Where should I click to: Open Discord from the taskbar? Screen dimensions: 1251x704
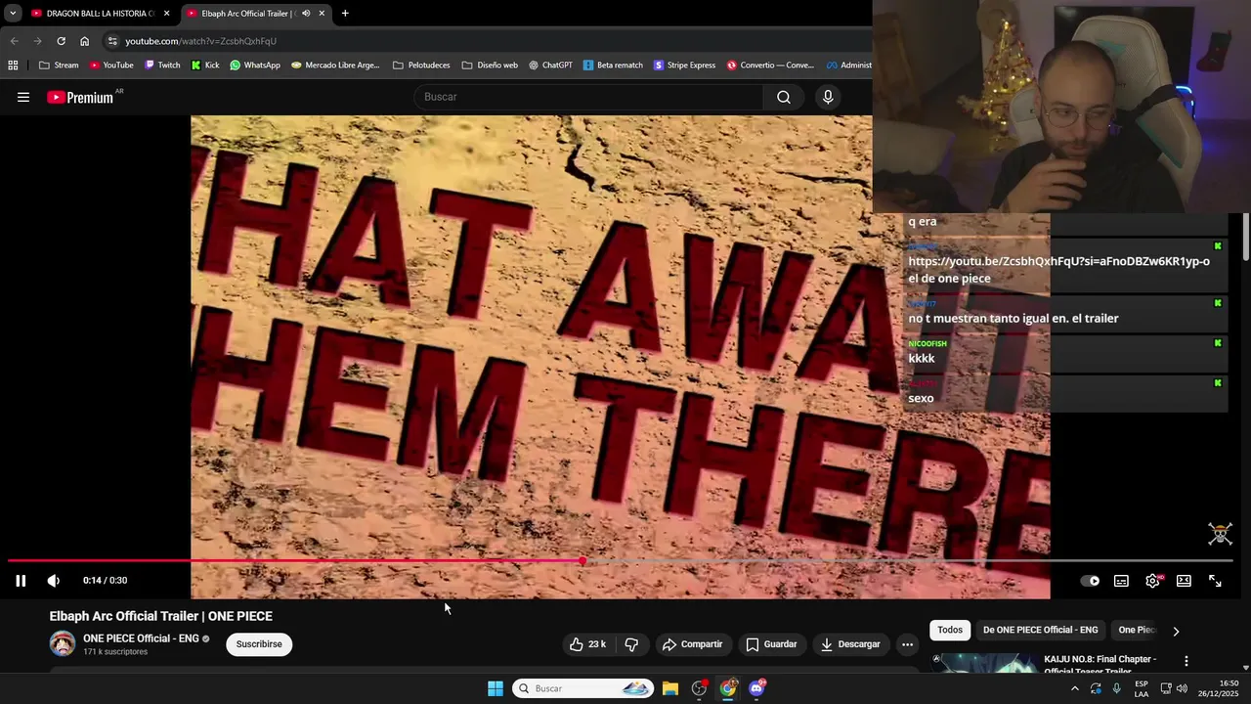(756, 688)
